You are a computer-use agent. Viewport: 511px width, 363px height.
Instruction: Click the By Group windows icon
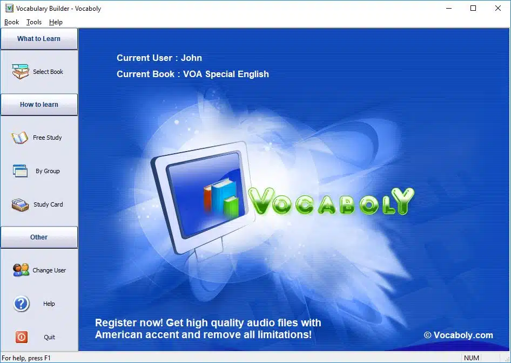pos(20,171)
